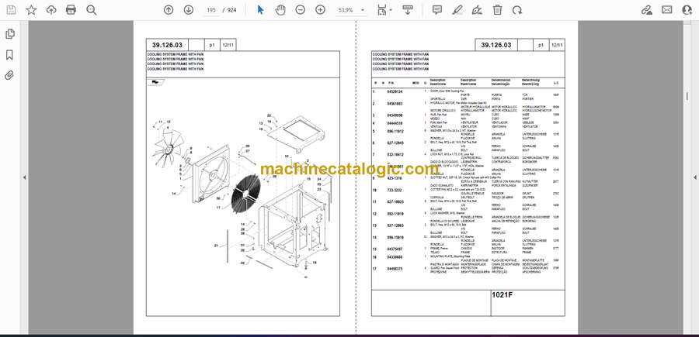
Task: Print the document
Action: 71,10
